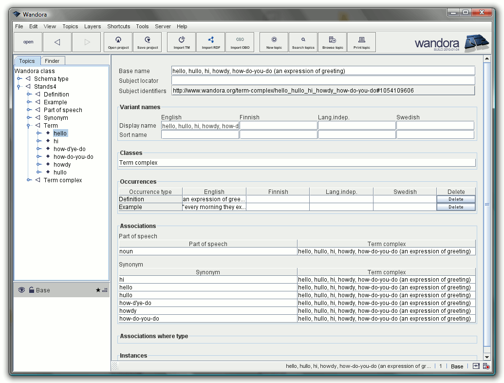Switch to the Finder tab

[53, 60]
